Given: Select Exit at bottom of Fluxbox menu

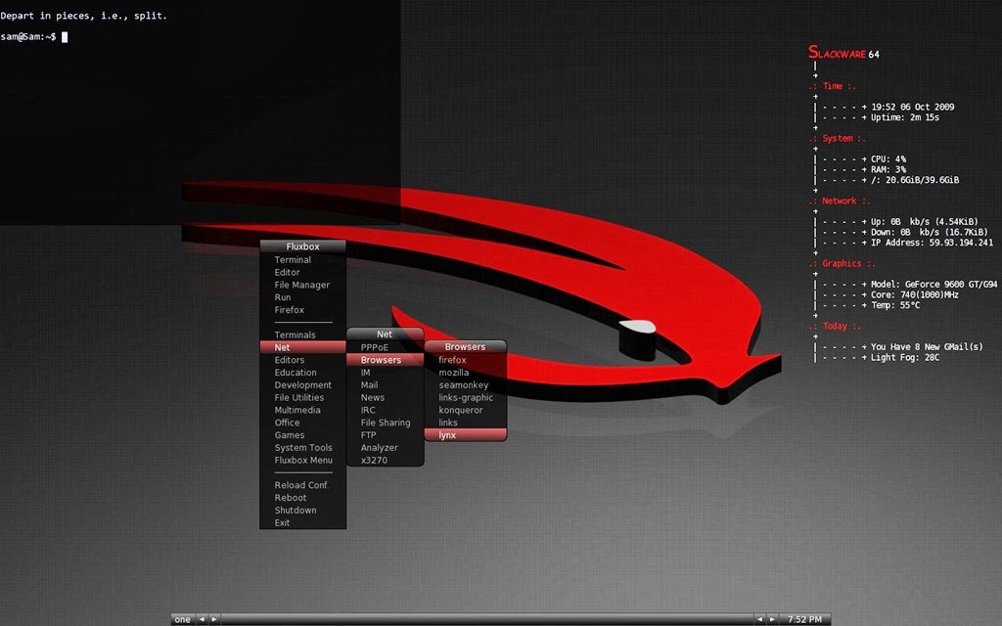Looking at the screenshot, I should tap(303, 522).
